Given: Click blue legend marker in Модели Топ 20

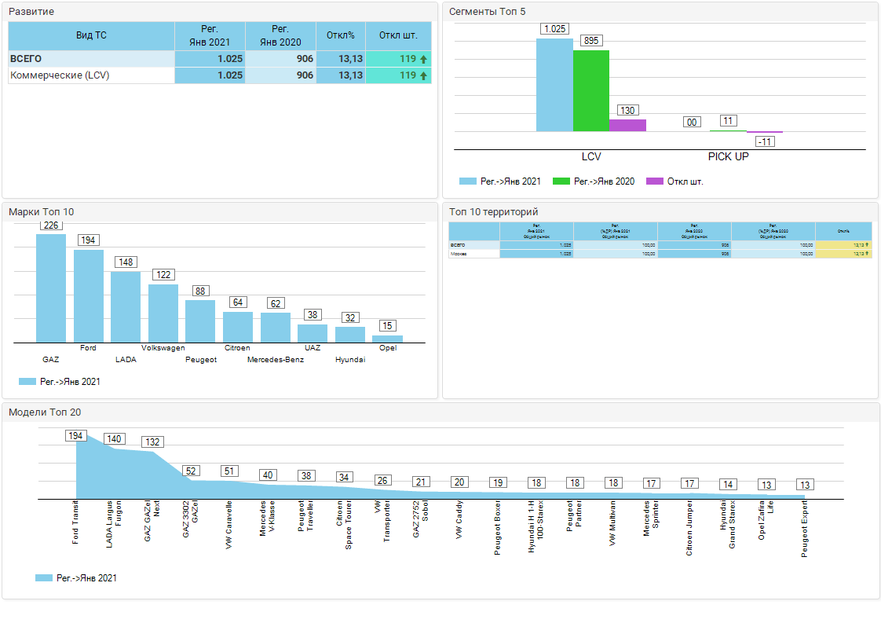Looking at the screenshot, I should 44,578.
